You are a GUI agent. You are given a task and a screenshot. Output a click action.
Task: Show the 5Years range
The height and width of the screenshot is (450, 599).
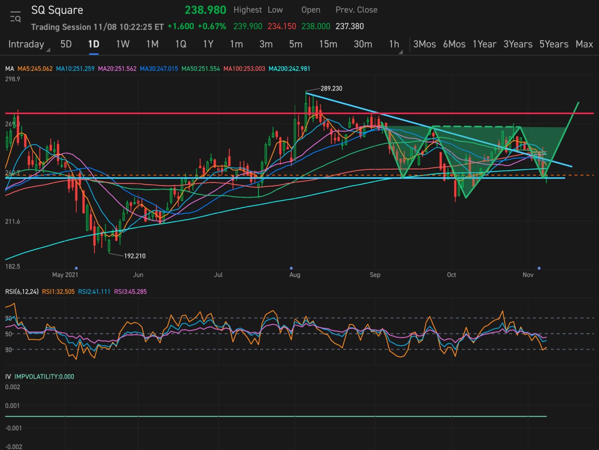554,44
